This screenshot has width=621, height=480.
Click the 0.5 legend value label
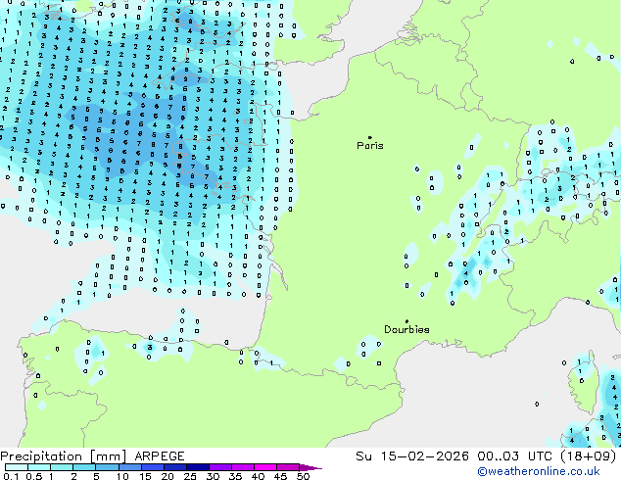click(34, 476)
